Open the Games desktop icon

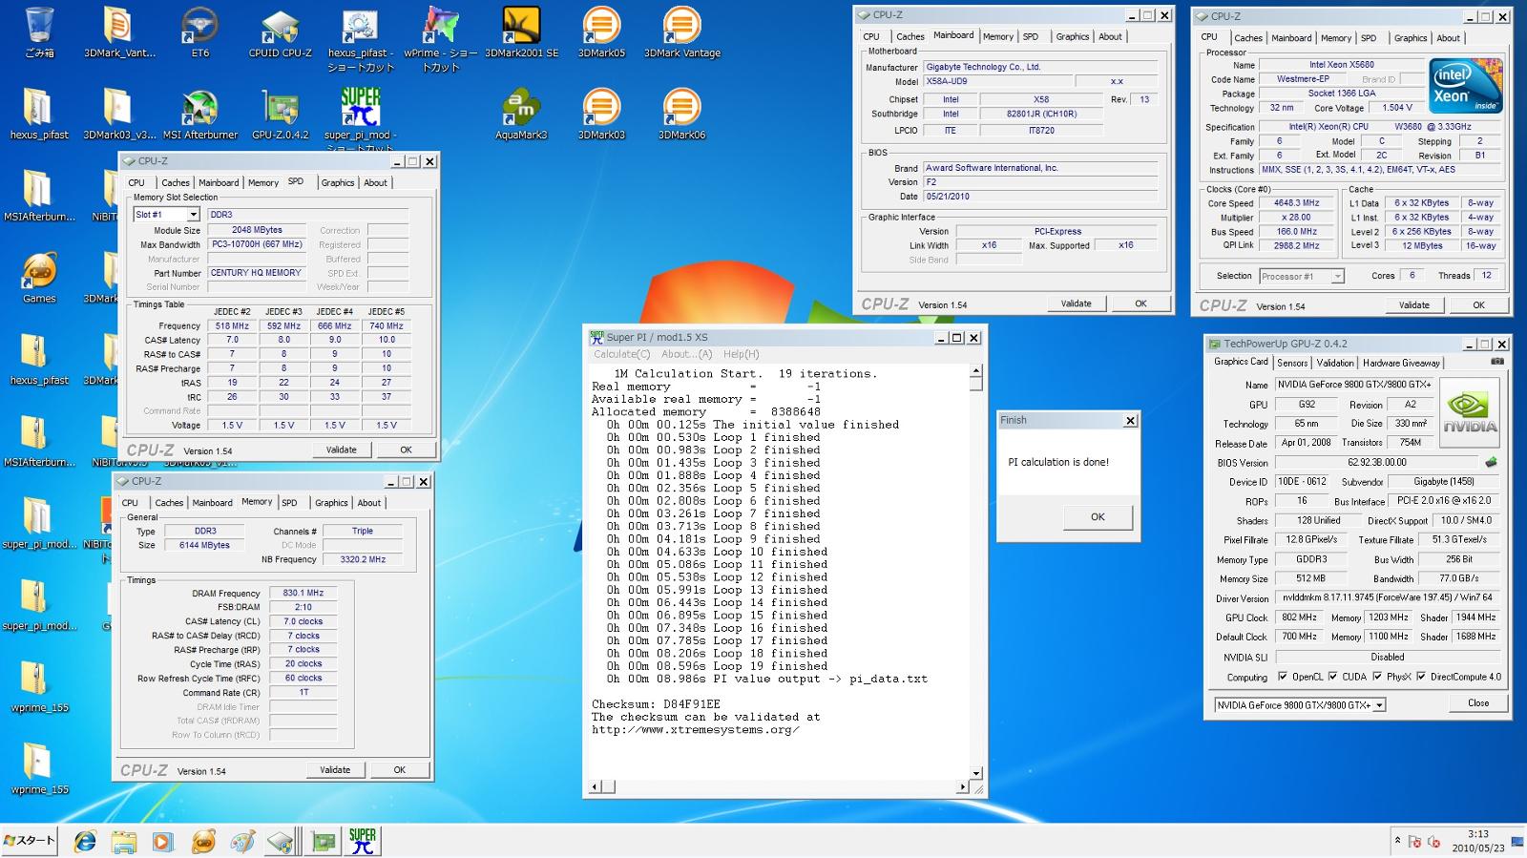click(39, 278)
